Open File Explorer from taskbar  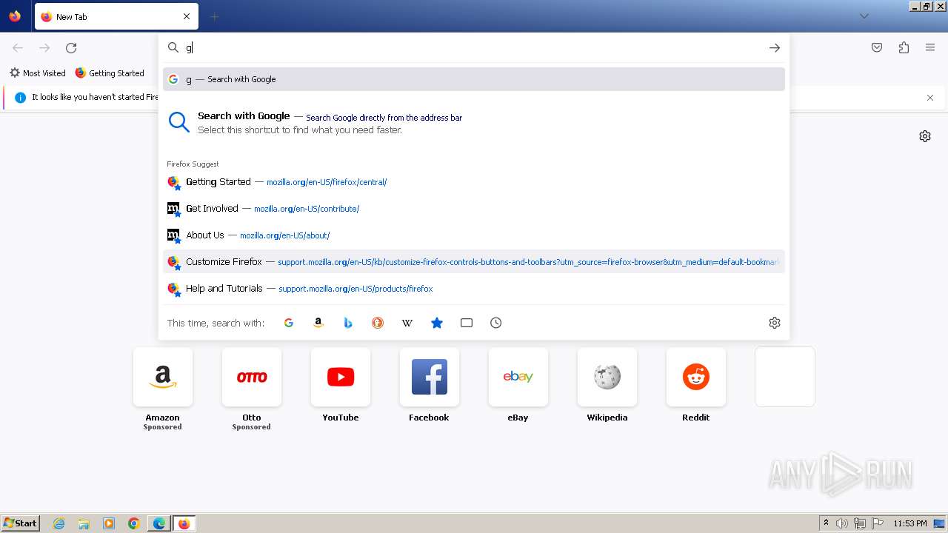[x=84, y=523]
